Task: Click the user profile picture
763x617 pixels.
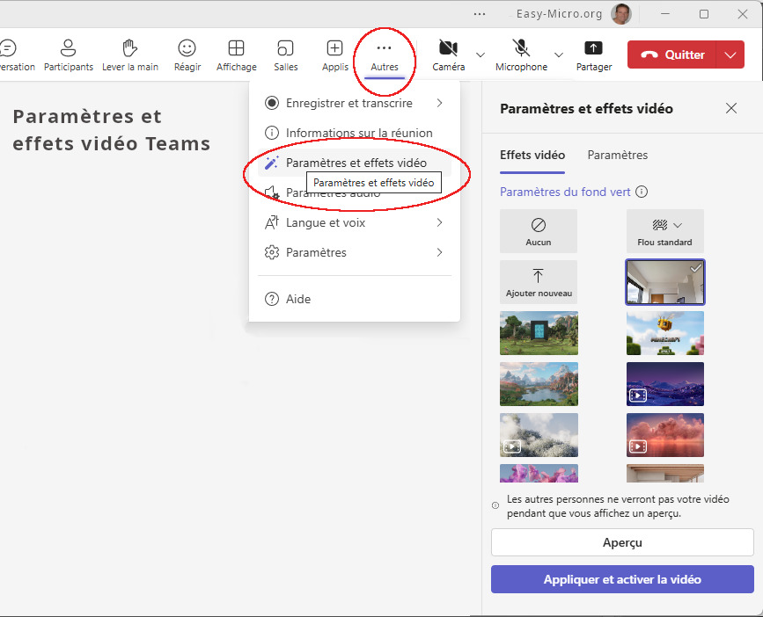Action: [621, 13]
